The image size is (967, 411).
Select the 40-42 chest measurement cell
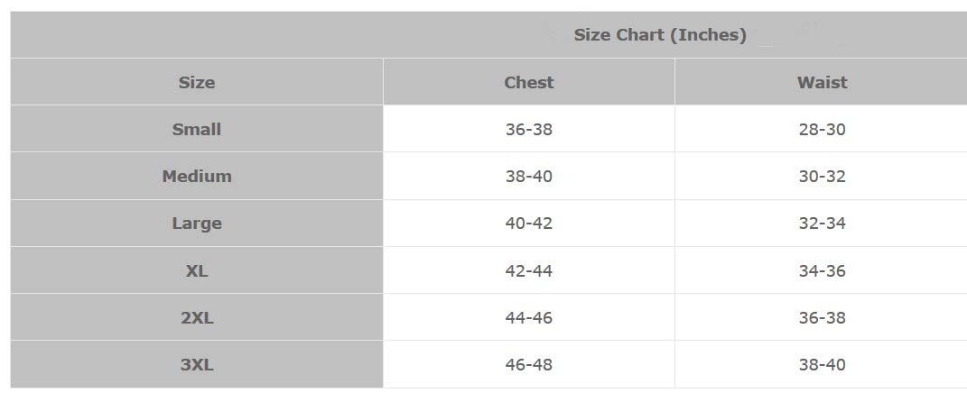(x=528, y=224)
